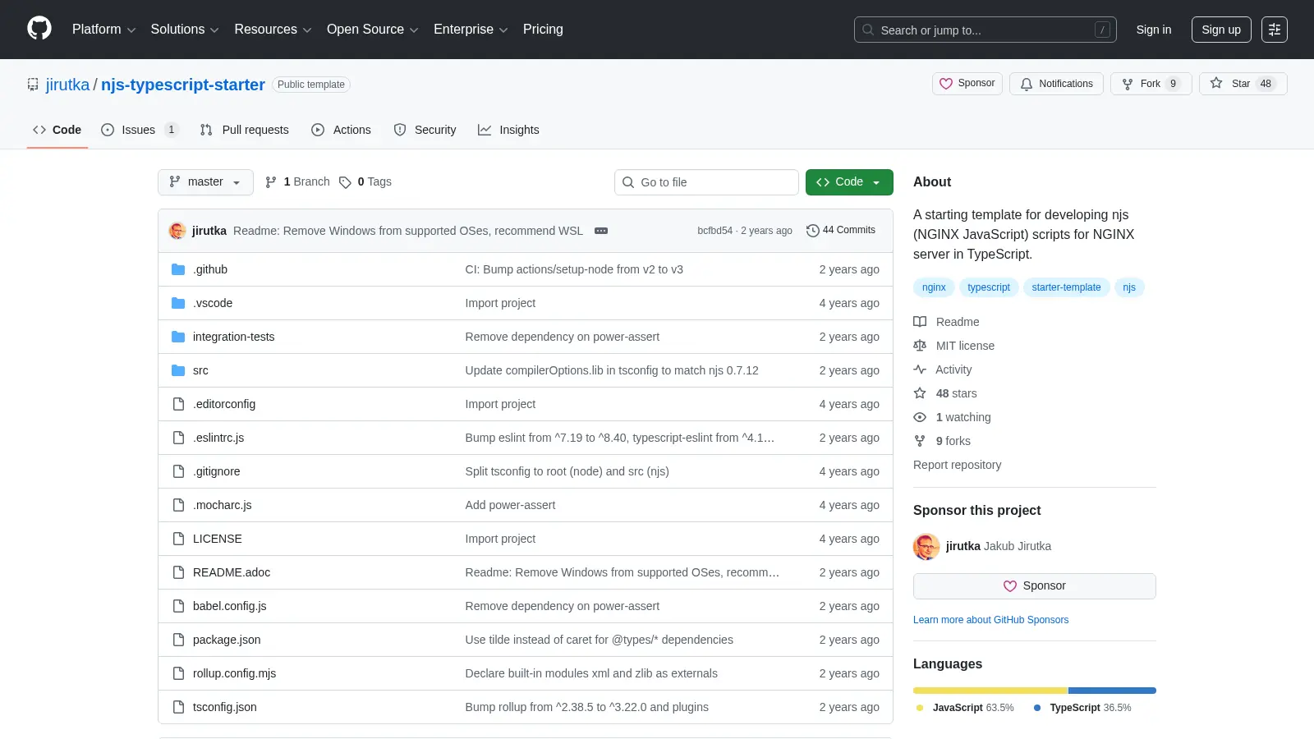Open the 'Add power-assert' commit message
Screen dimensions: 1314x739
click(x=510, y=505)
